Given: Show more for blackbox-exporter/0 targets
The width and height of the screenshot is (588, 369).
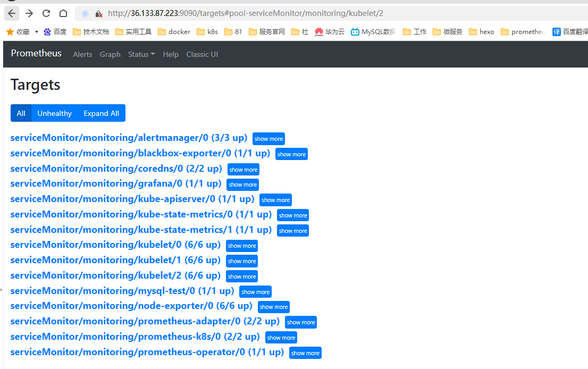Looking at the screenshot, I should (x=291, y=154).
